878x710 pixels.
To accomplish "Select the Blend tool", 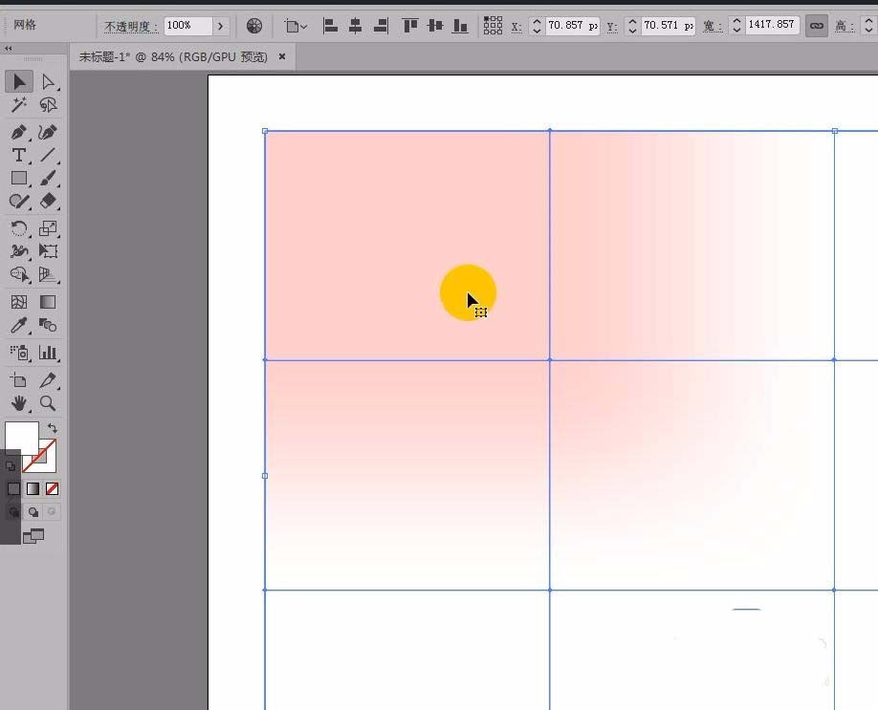I will pos(48,325).
